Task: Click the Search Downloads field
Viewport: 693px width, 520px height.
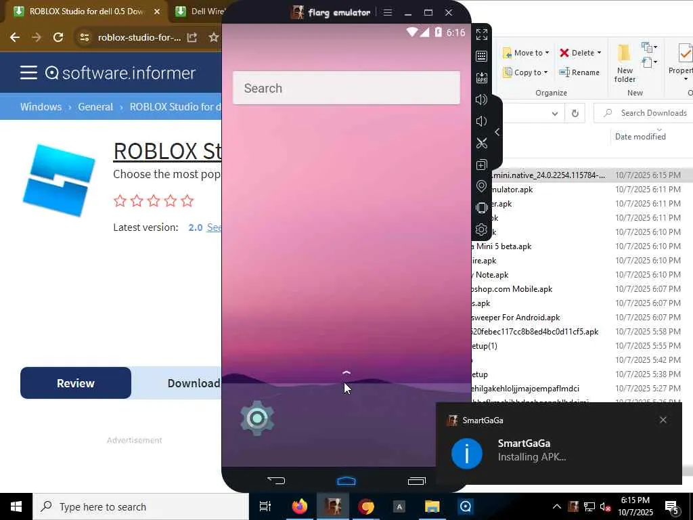Action: tap(645, 113)
